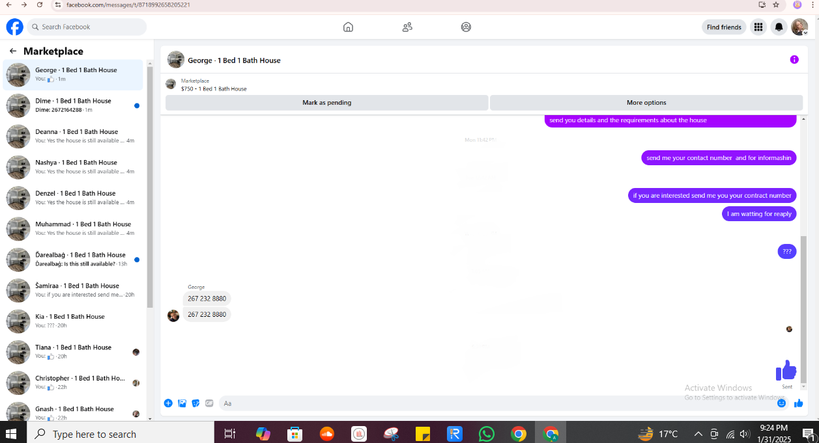Go back using Marketplace back arrow
819x443 pixels.
(x=13, y=51)
